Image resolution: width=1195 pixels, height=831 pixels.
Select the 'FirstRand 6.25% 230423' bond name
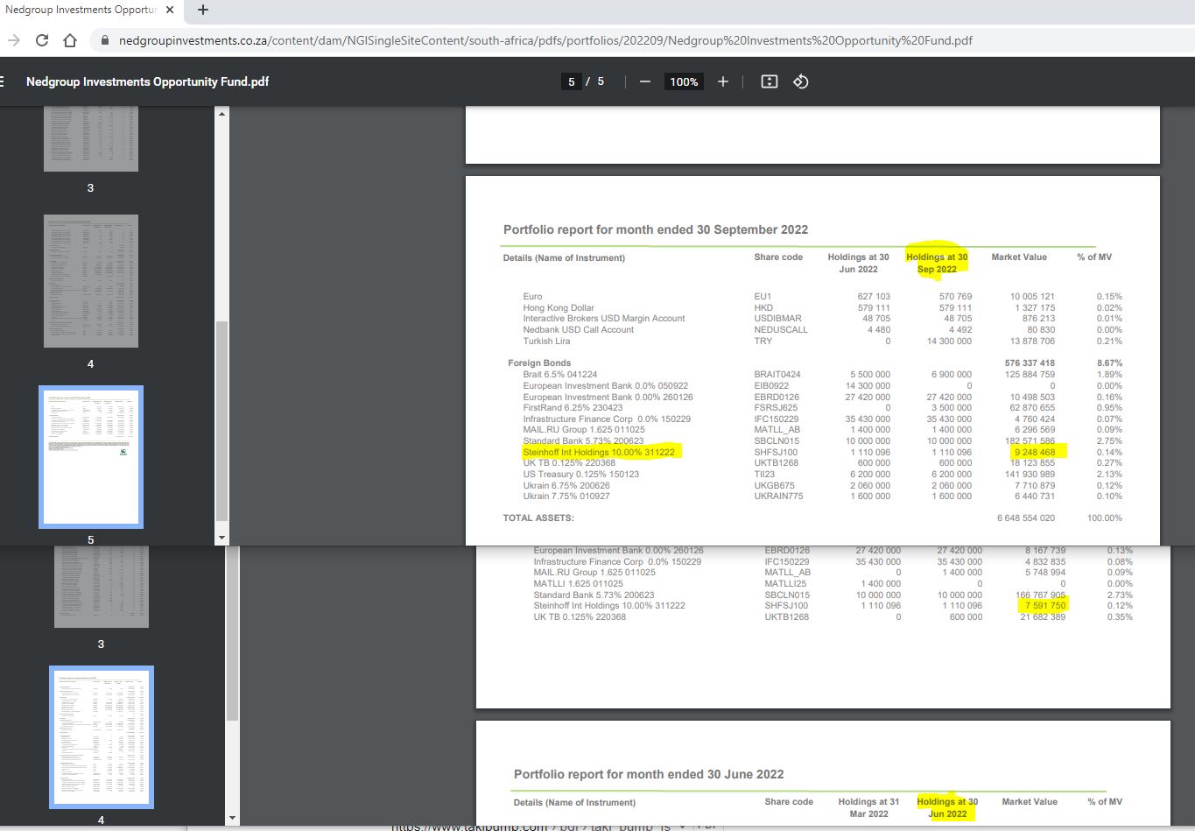tap(573, 407)
